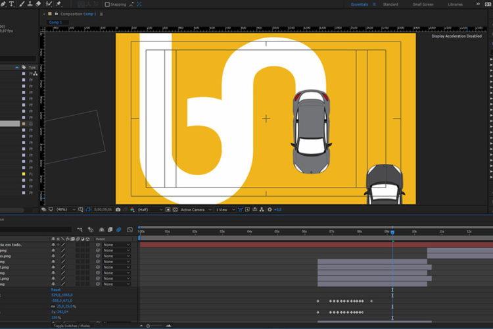
Task: Click the timeline zoom slider handle
Action: coord(148,326)
